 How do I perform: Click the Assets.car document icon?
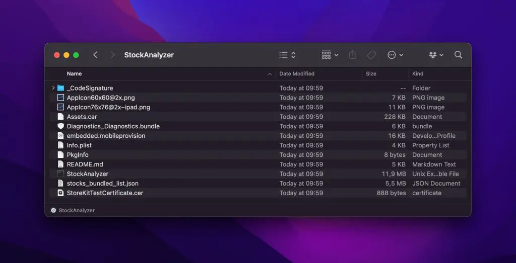pyautogui.click(x=60, y=117)
